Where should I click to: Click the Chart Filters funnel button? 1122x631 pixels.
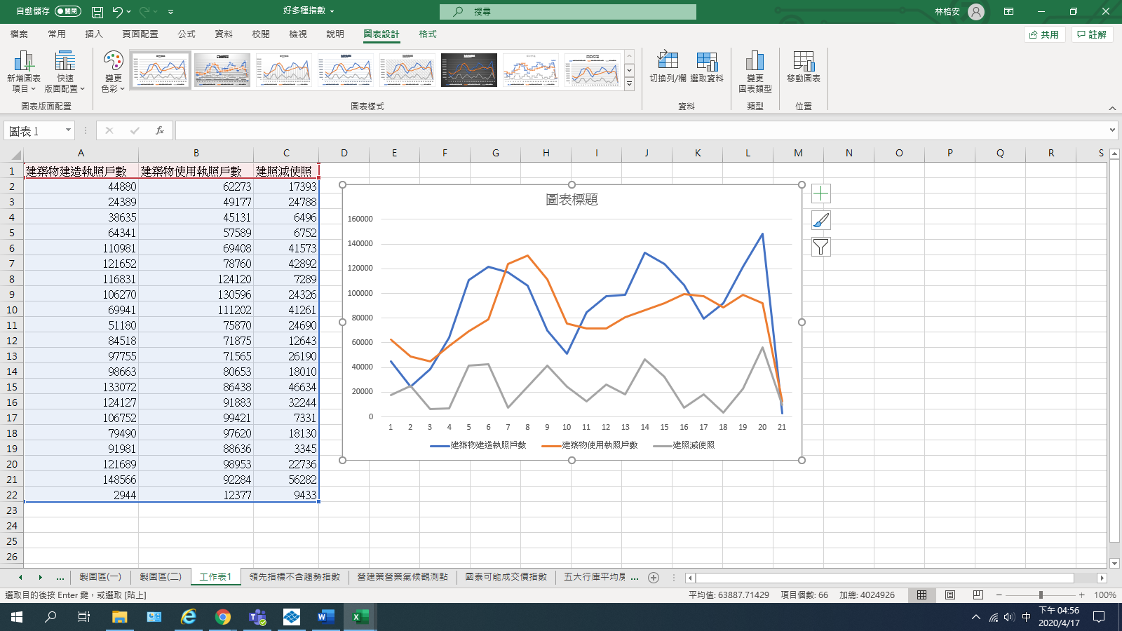[x=821, y=247]
